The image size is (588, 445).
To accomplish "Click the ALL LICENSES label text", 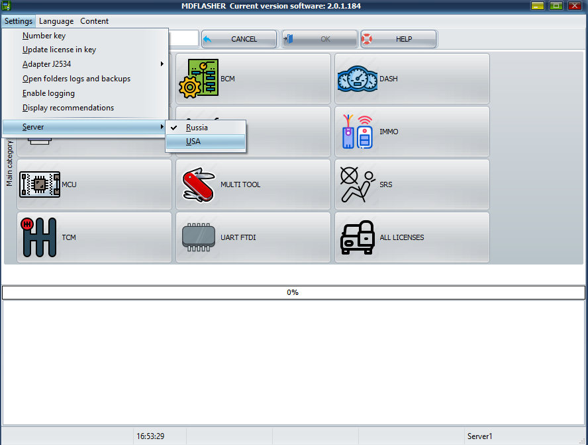I will tap(402, 237).
